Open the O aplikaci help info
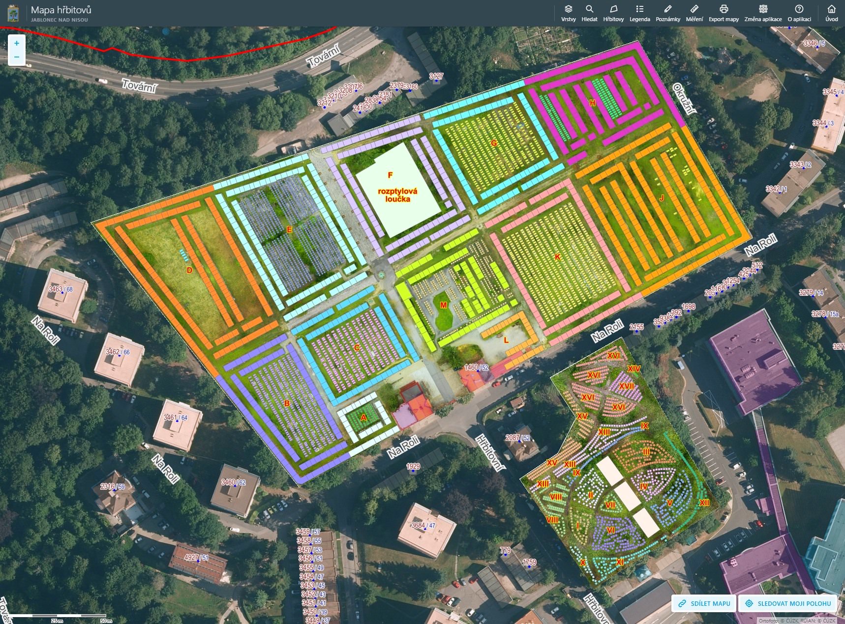Screen dimensions: 845x624 pos(799,13)
